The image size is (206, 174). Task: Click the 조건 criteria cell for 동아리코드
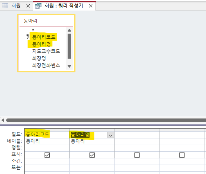(x=47, y=161)
